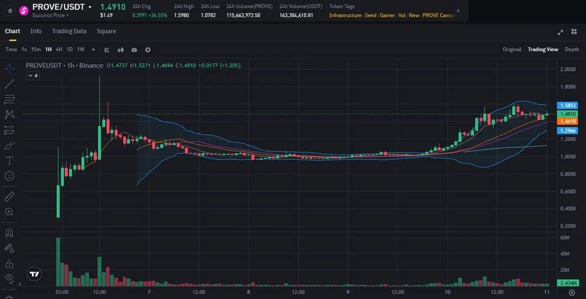Star PROVE/USDT as a favorite
Image resolution: width=586 pixels, height=299 pixels.
click(x=10, y=11)
